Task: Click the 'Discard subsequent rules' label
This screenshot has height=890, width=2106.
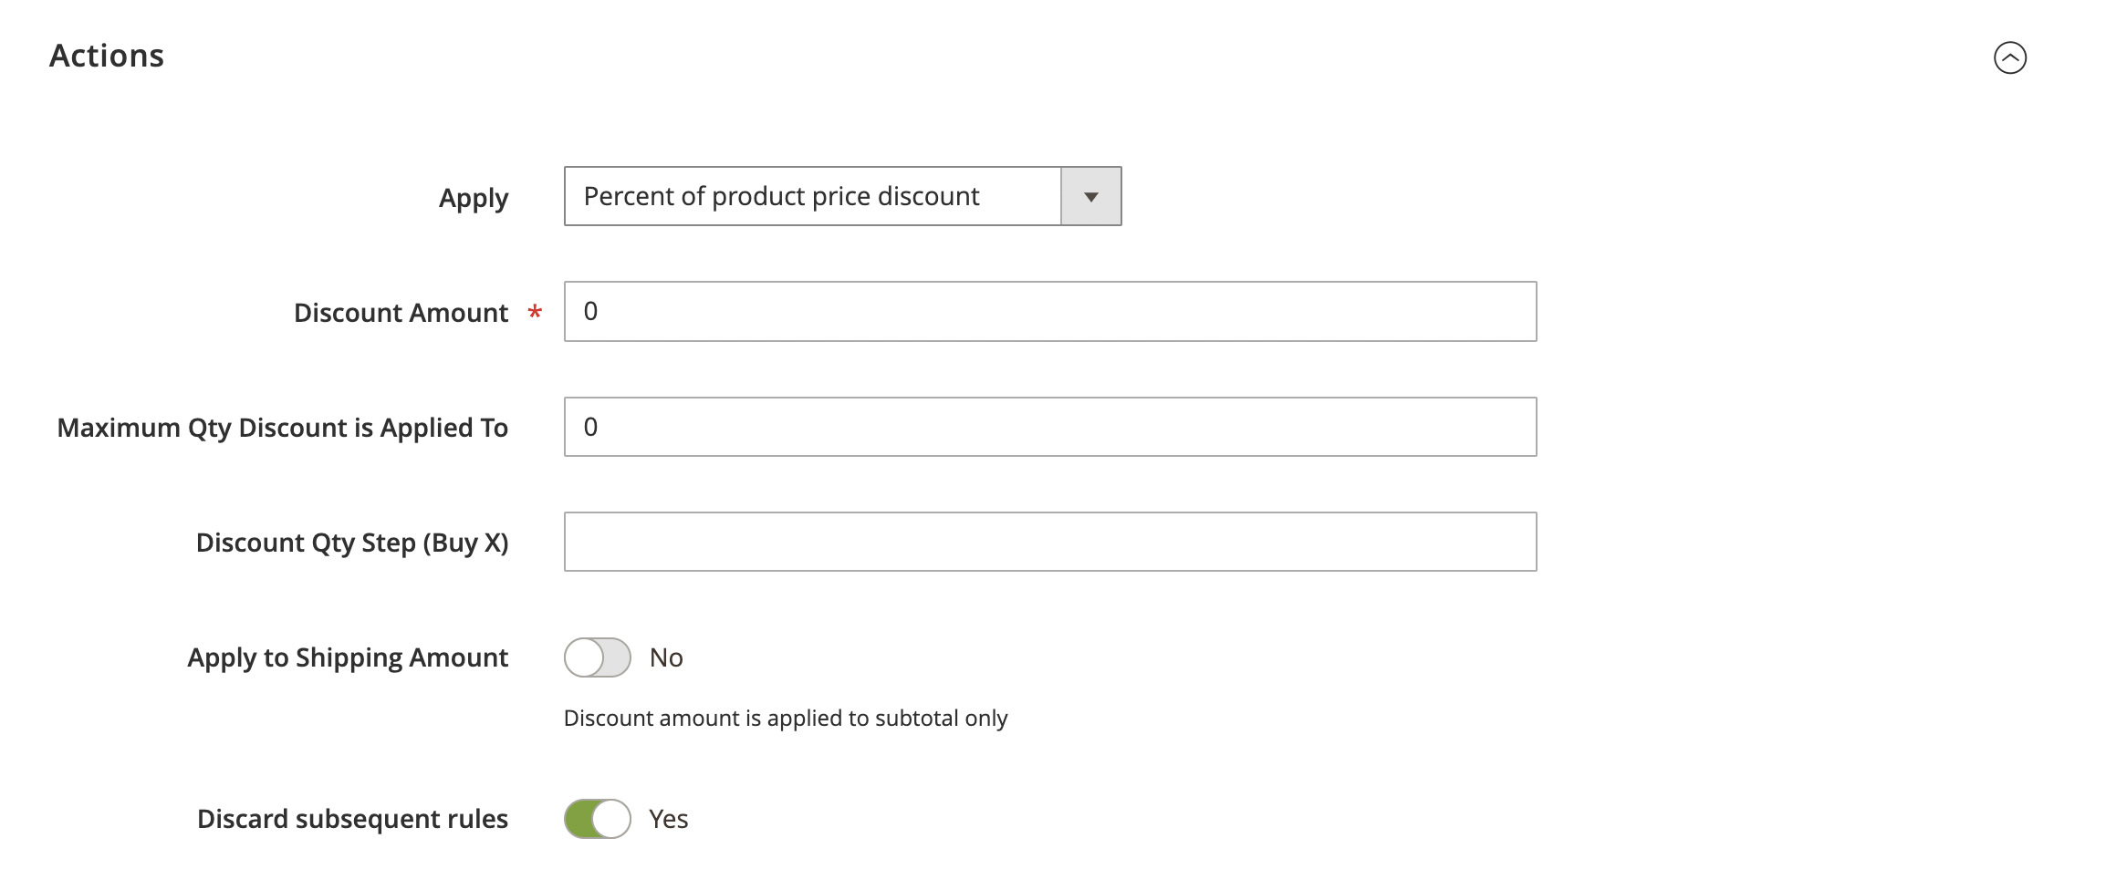Action: (352, 819)
